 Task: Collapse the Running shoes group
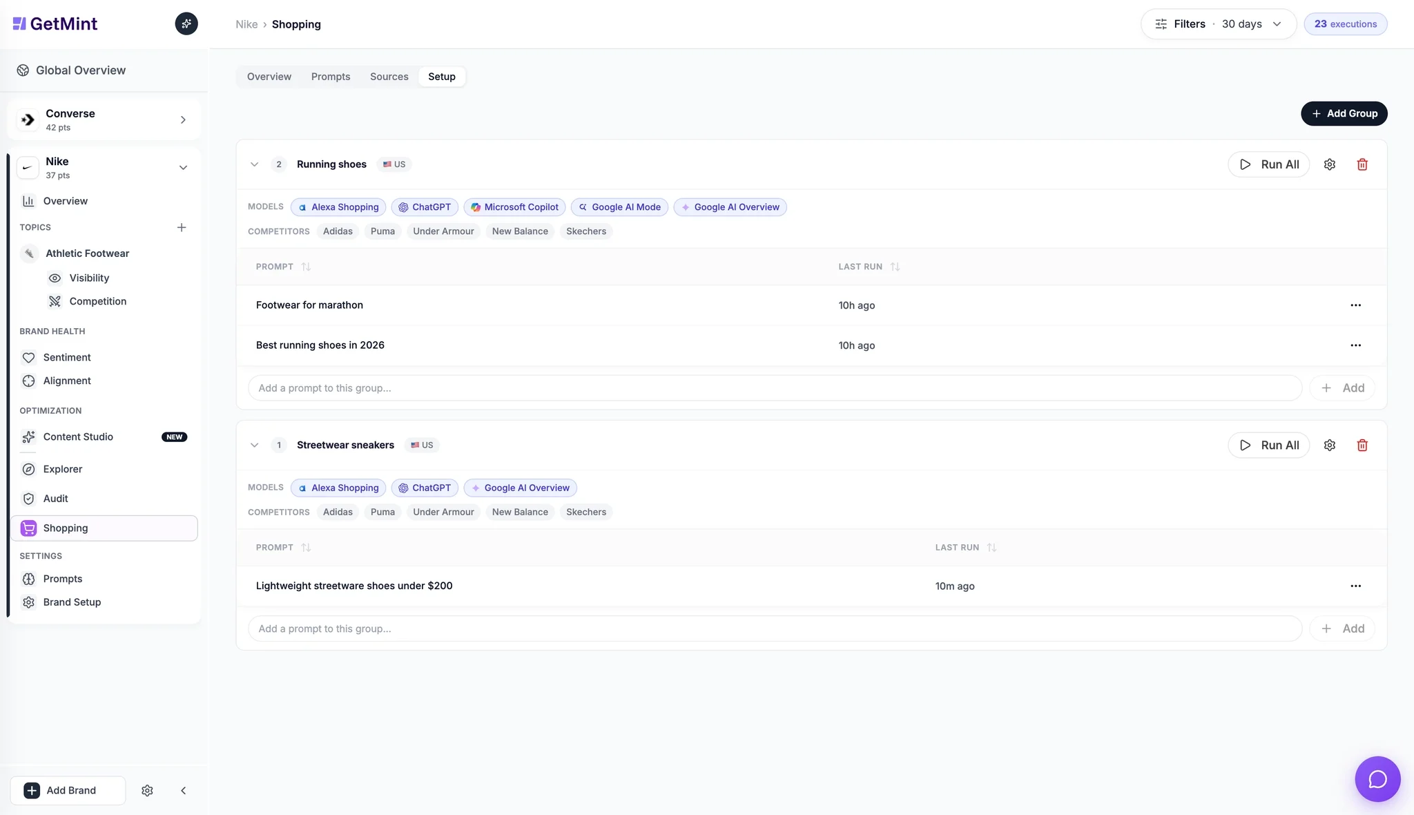(254, 164)
